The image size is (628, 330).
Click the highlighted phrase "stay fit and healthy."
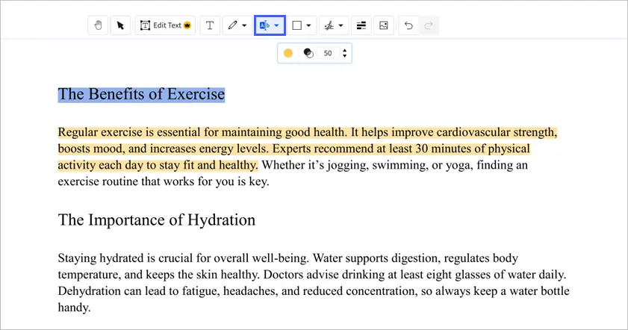(x=208, y=166)
